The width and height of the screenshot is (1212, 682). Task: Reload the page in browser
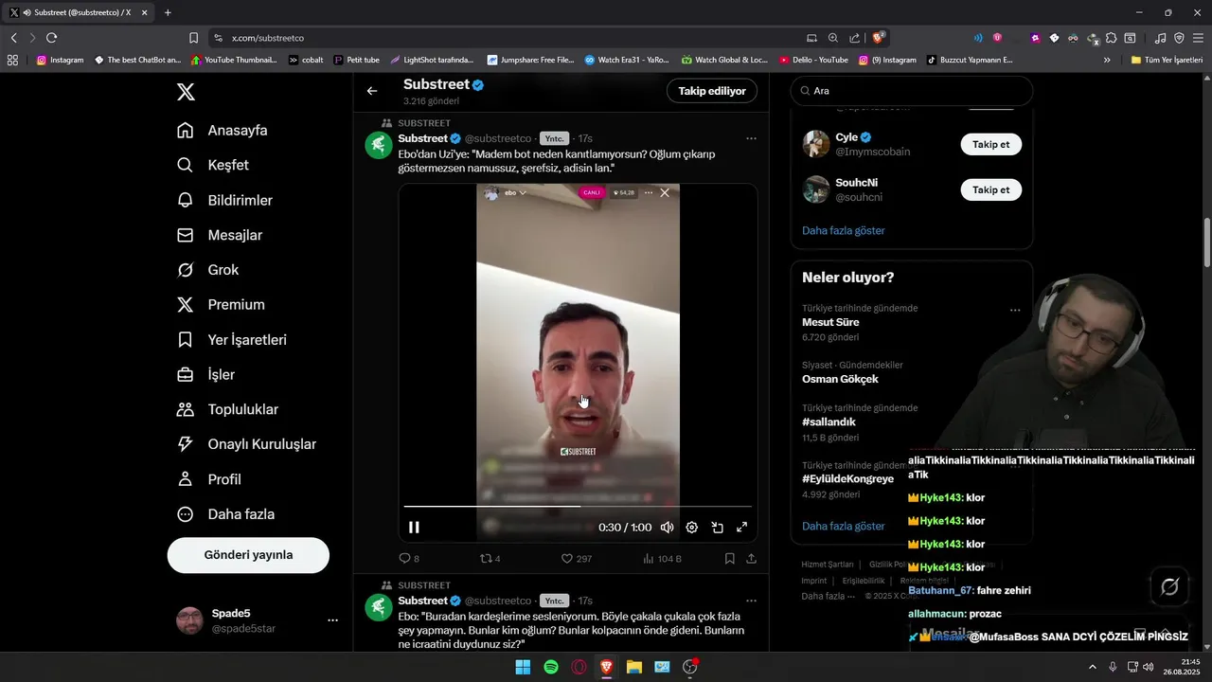coord(51,38)
